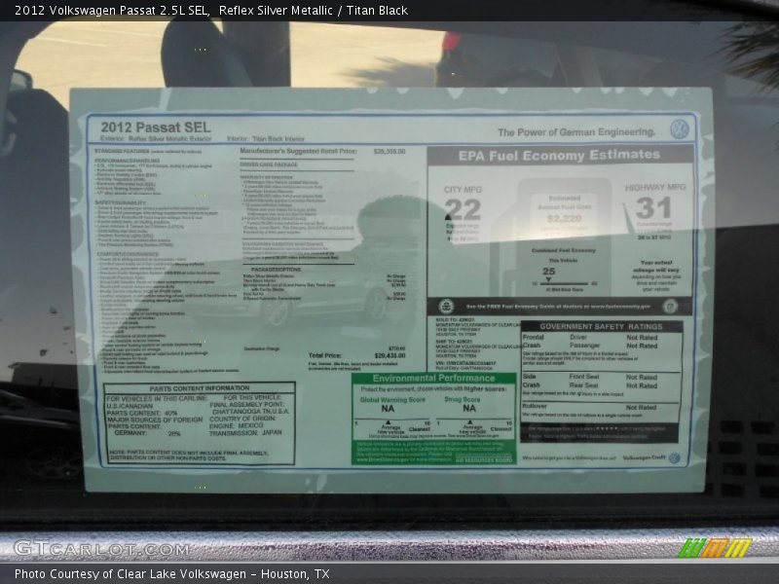Click the small circular icon right of fueleconomy.gov banner

click(668, 303)
